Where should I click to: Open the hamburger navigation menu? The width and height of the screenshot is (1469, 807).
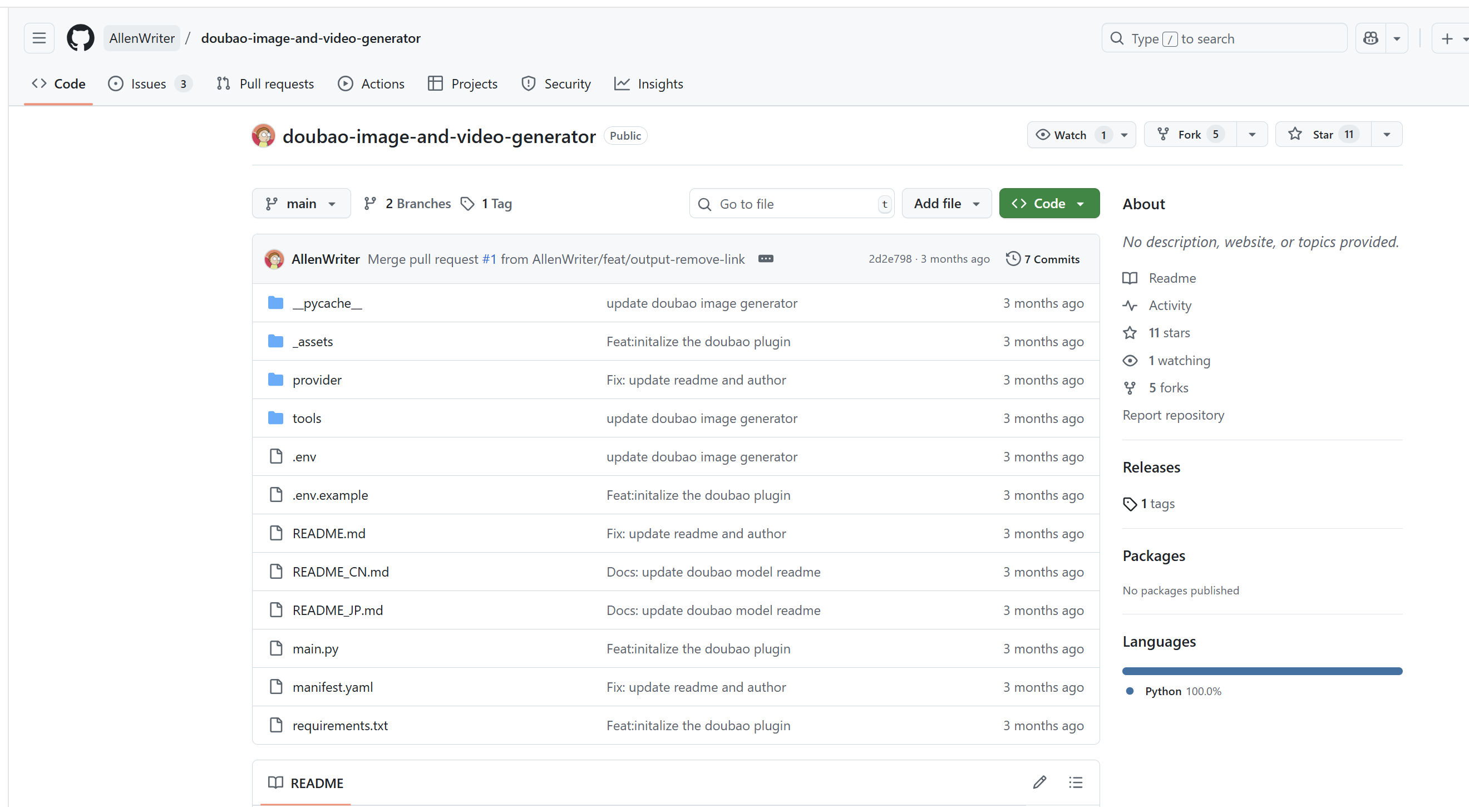(39, 38)
